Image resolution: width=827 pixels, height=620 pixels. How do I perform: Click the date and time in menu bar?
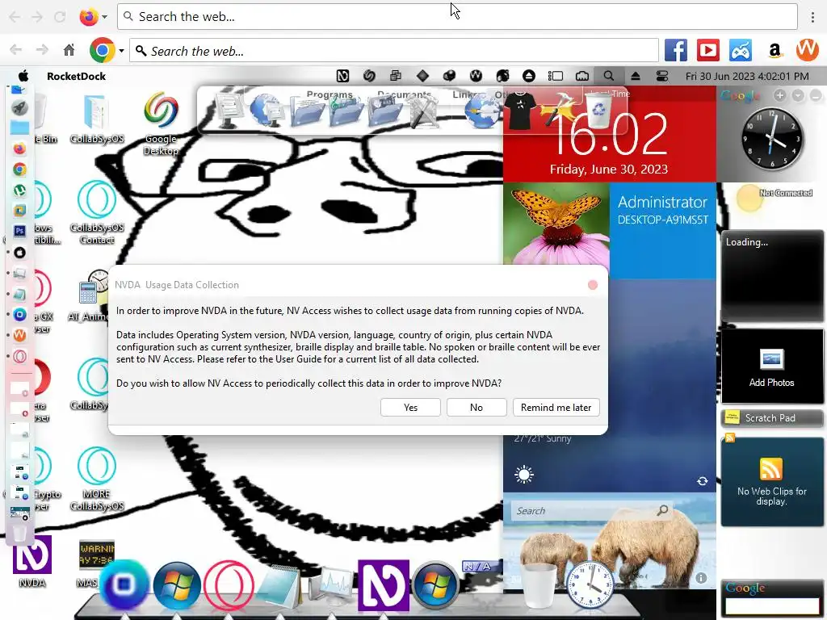click(747, 76)
